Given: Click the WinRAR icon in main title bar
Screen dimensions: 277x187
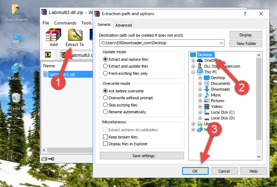Looking at the screenshot, I should pyautogui.click(x=44, y=12).
